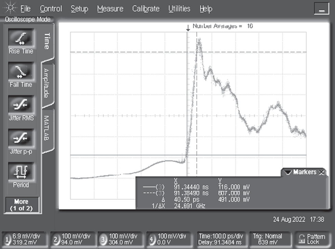Viewport: 335px width, 249px height.
Task: Toggle channel 2 on/off button
Action: pyautogui.click(x=56, y=239)
